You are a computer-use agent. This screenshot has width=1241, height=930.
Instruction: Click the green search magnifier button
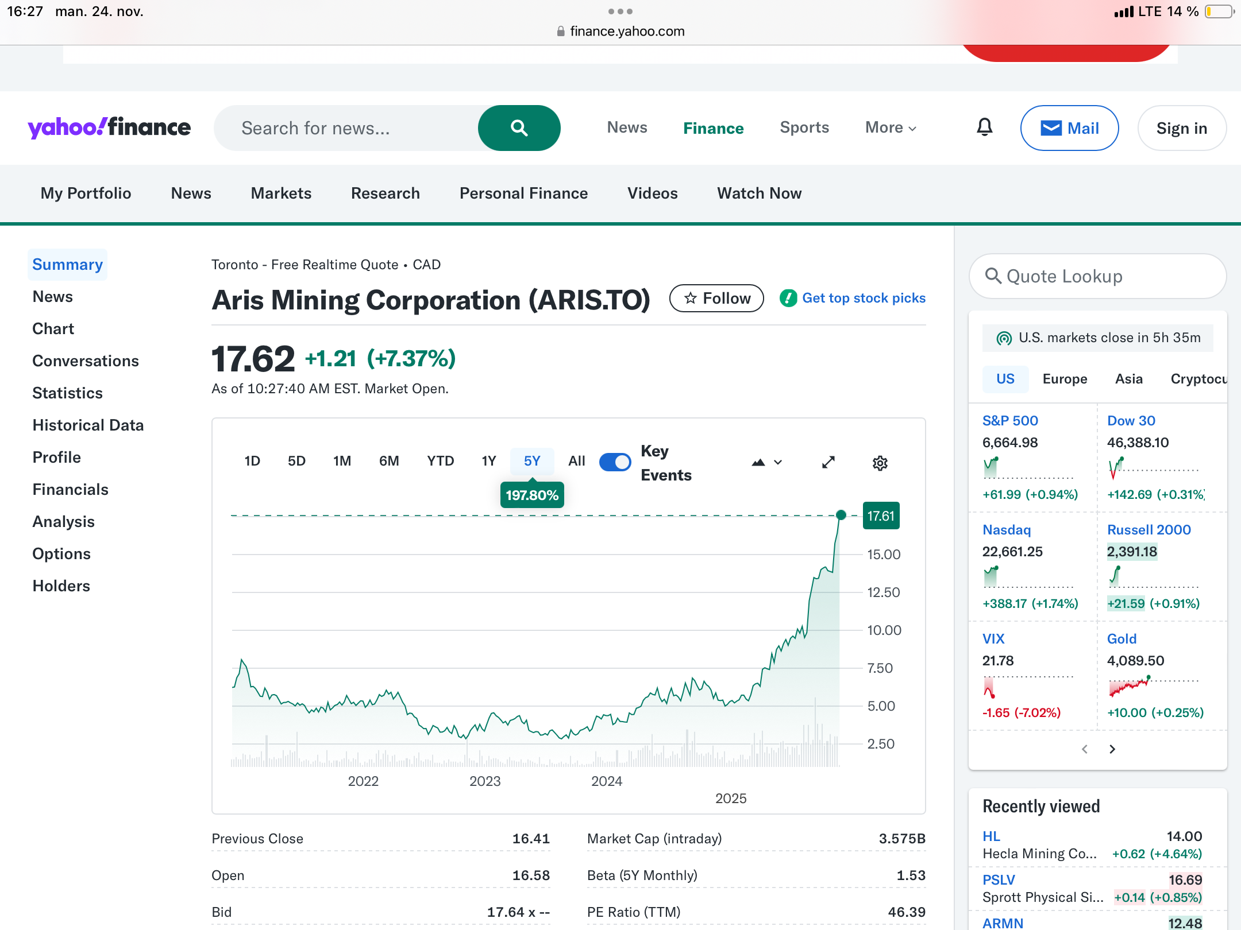519,128
